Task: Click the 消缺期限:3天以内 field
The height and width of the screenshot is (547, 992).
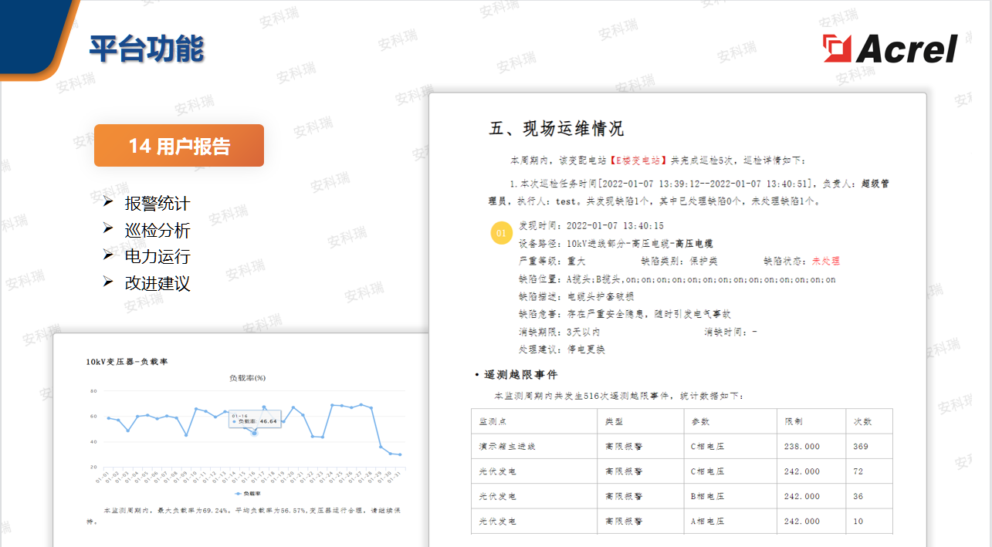Action: click(559, 332)
